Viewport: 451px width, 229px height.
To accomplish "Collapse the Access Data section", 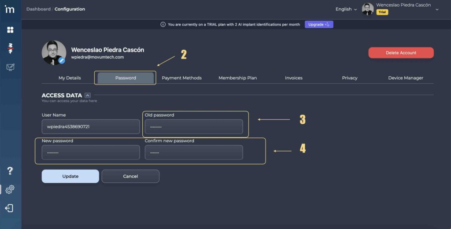I will pyautogui.click(x=88, y=95).
